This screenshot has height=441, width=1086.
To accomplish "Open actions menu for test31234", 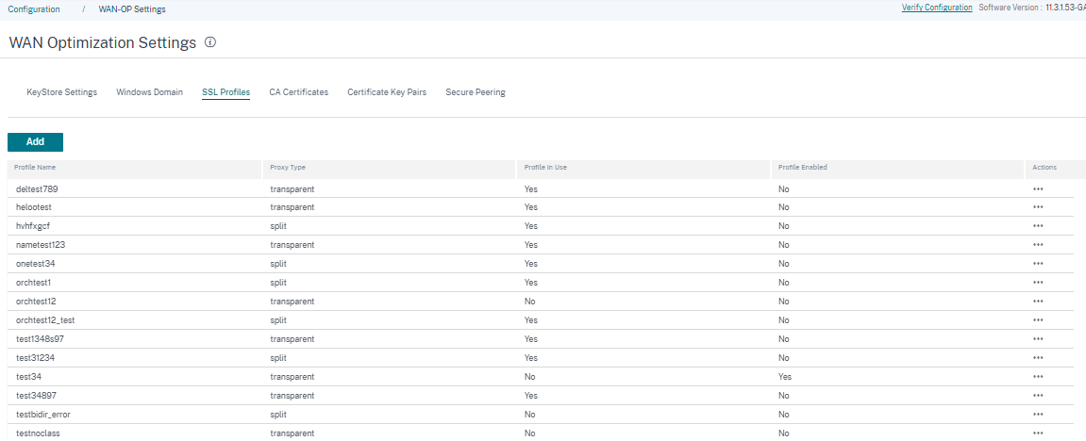I will (x=1038, y=358).
